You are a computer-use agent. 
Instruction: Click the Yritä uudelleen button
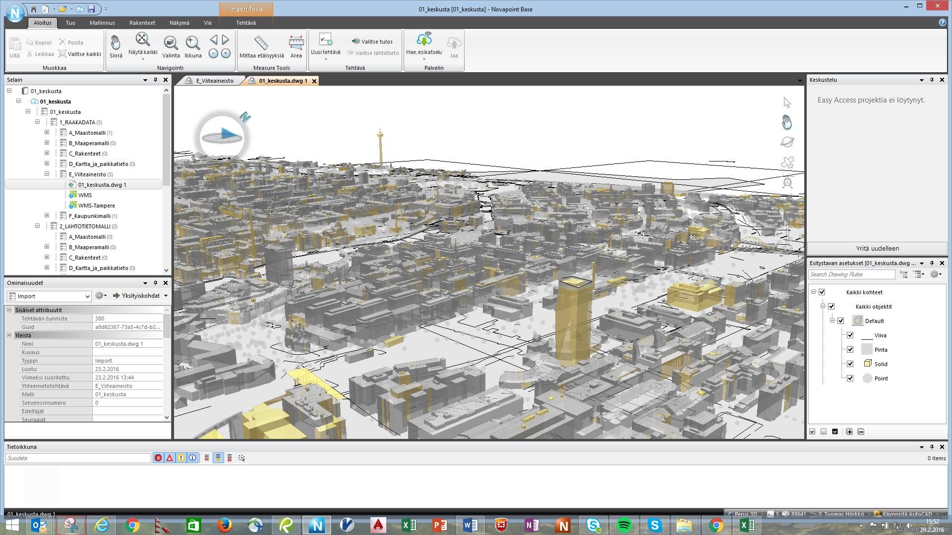(877, 248)
